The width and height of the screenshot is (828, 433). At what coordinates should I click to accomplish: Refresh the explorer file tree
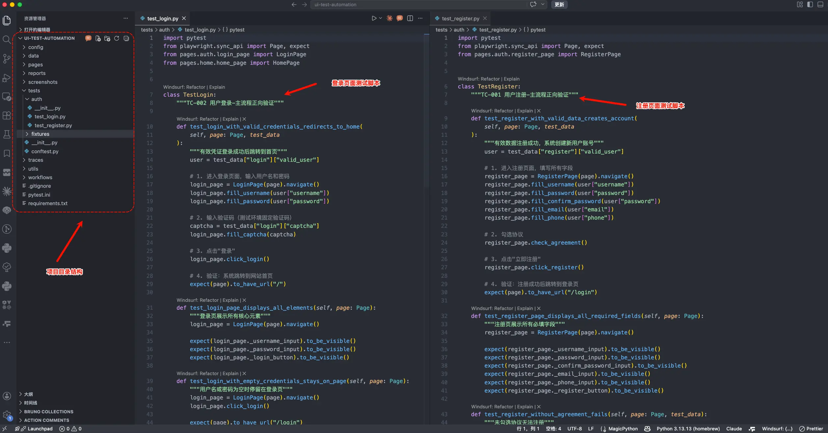click(x=116, y=38)
